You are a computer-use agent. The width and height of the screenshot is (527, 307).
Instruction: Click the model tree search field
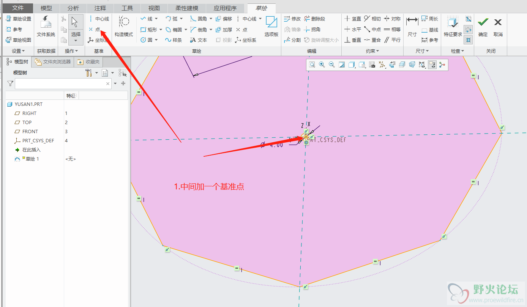(63, 83)
